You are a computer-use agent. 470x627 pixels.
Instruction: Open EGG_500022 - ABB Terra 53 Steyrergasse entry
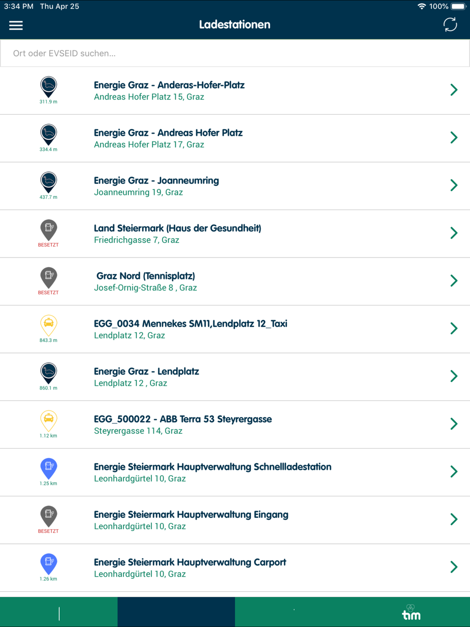pos(235,424)
